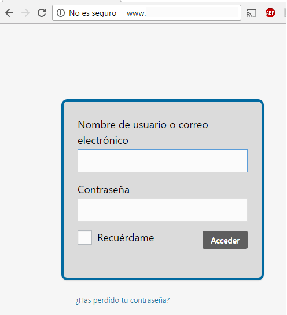Reload the current page

42,13
